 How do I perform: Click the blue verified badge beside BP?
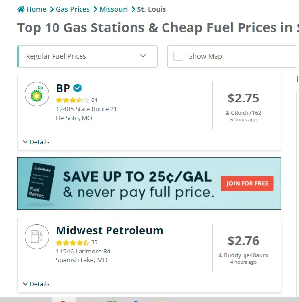click(x=77, y=88)
